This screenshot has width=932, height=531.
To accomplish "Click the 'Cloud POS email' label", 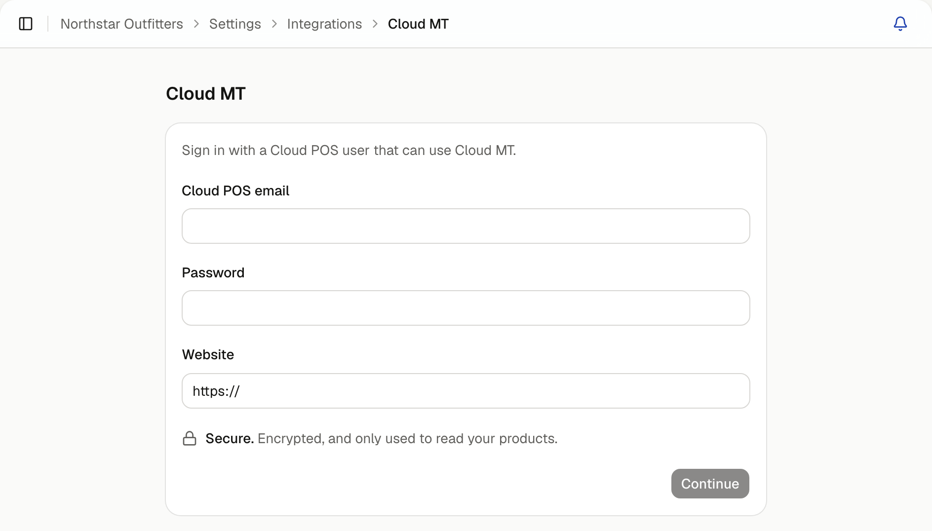I will 235,190.
